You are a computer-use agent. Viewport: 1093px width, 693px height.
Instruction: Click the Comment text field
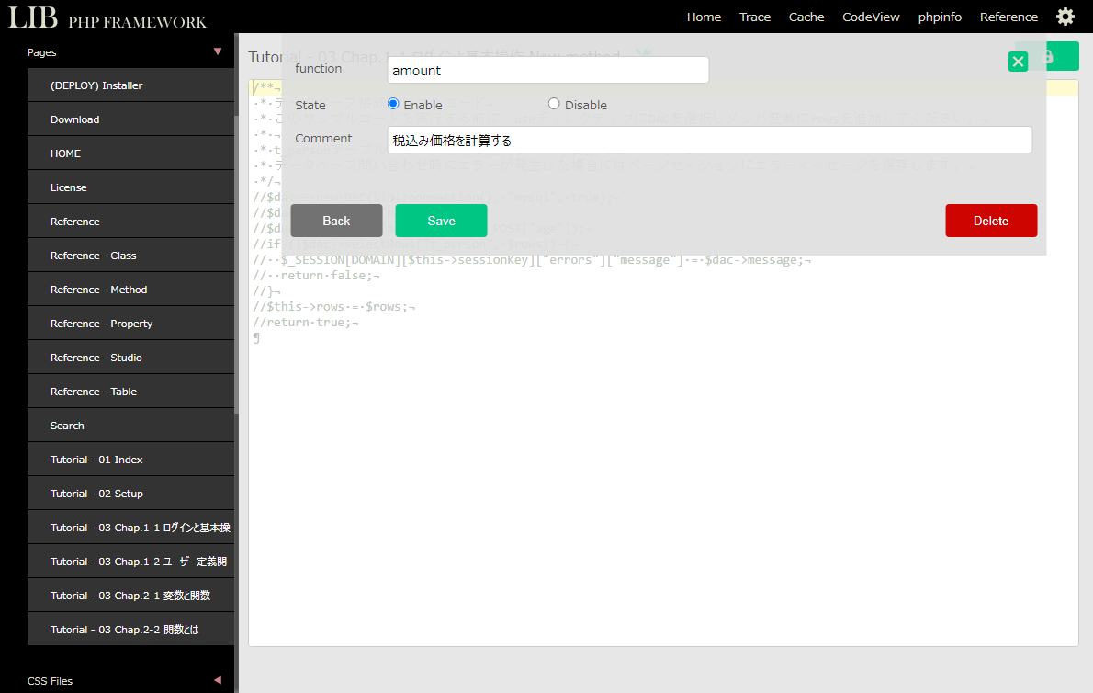[709, 140]
